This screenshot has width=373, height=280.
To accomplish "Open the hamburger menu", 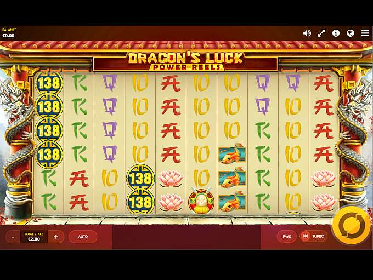I will [365, 33].
